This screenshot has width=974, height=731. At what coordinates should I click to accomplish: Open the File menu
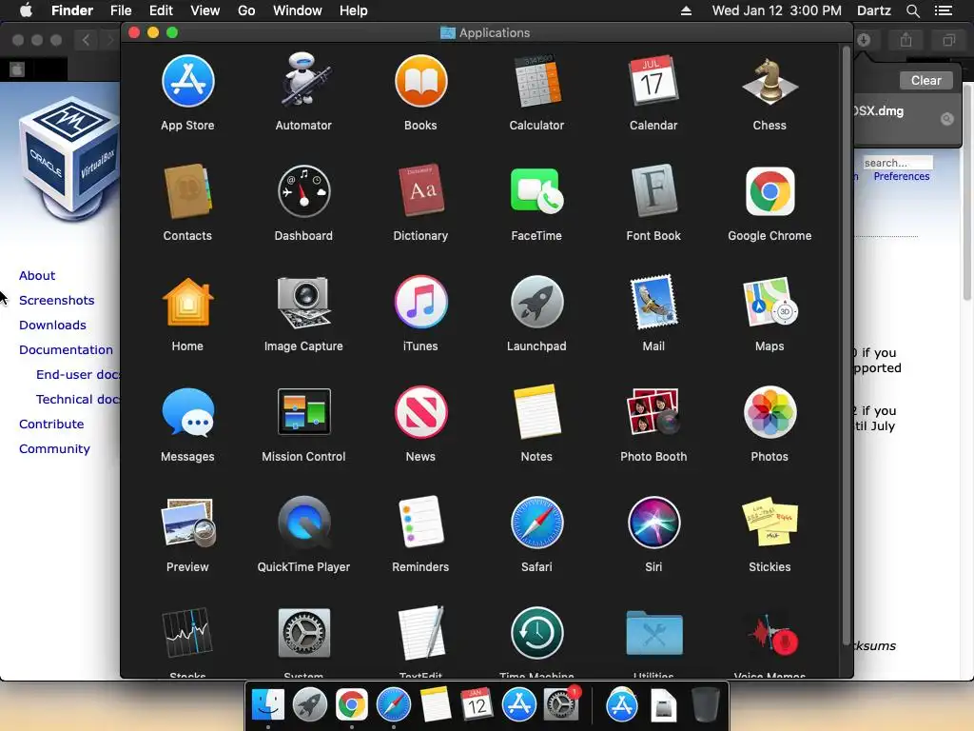click(121, 10)
